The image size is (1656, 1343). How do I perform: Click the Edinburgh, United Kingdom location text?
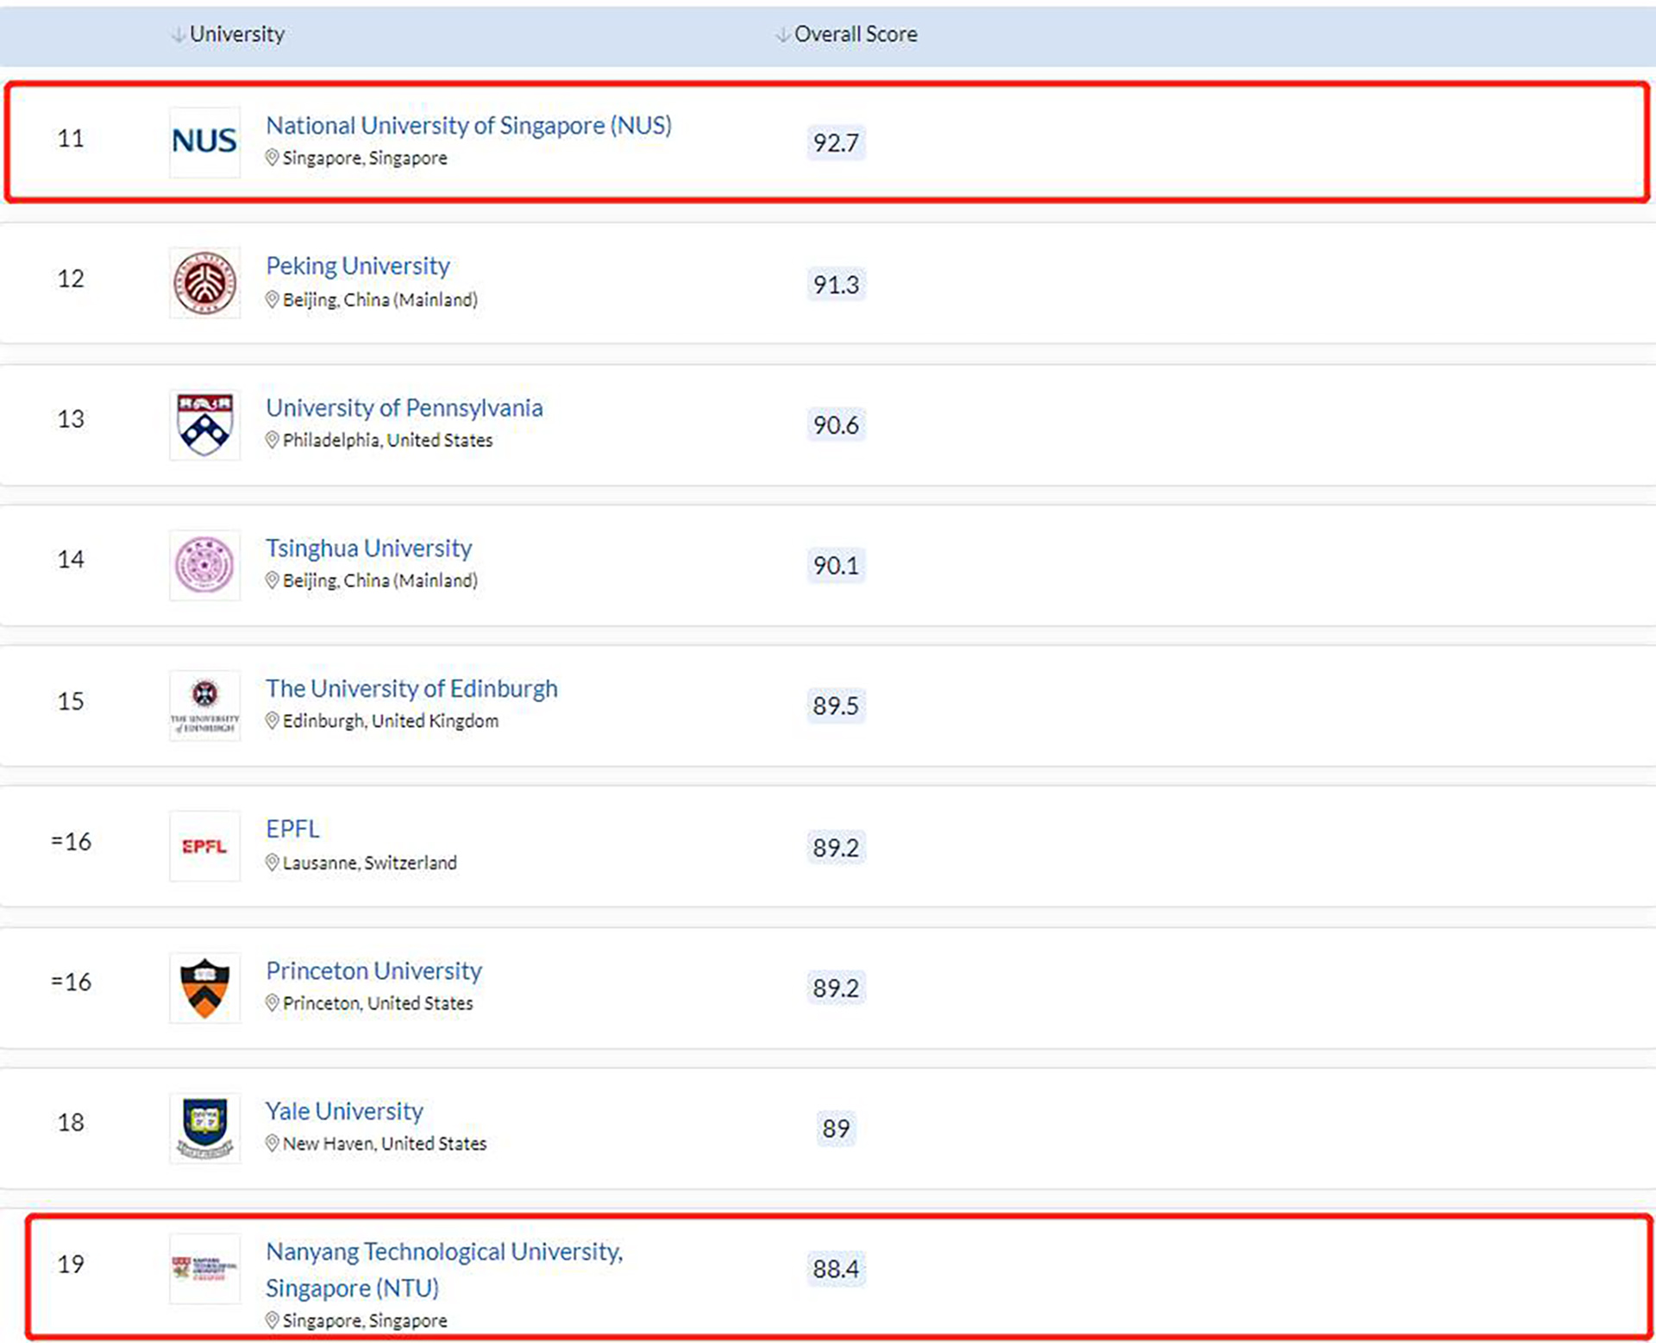(391, 722)
